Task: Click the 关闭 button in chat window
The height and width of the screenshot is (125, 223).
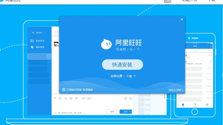Action: [x=112, y=112]
